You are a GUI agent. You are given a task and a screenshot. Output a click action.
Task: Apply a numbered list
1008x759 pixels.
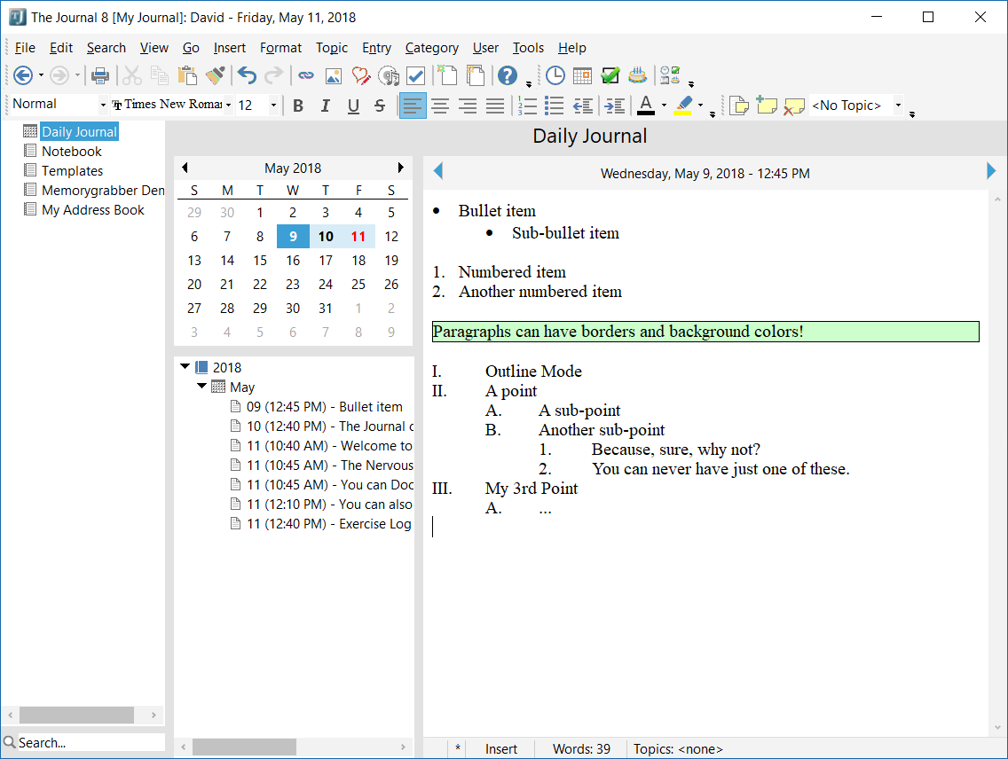point(527,106)
